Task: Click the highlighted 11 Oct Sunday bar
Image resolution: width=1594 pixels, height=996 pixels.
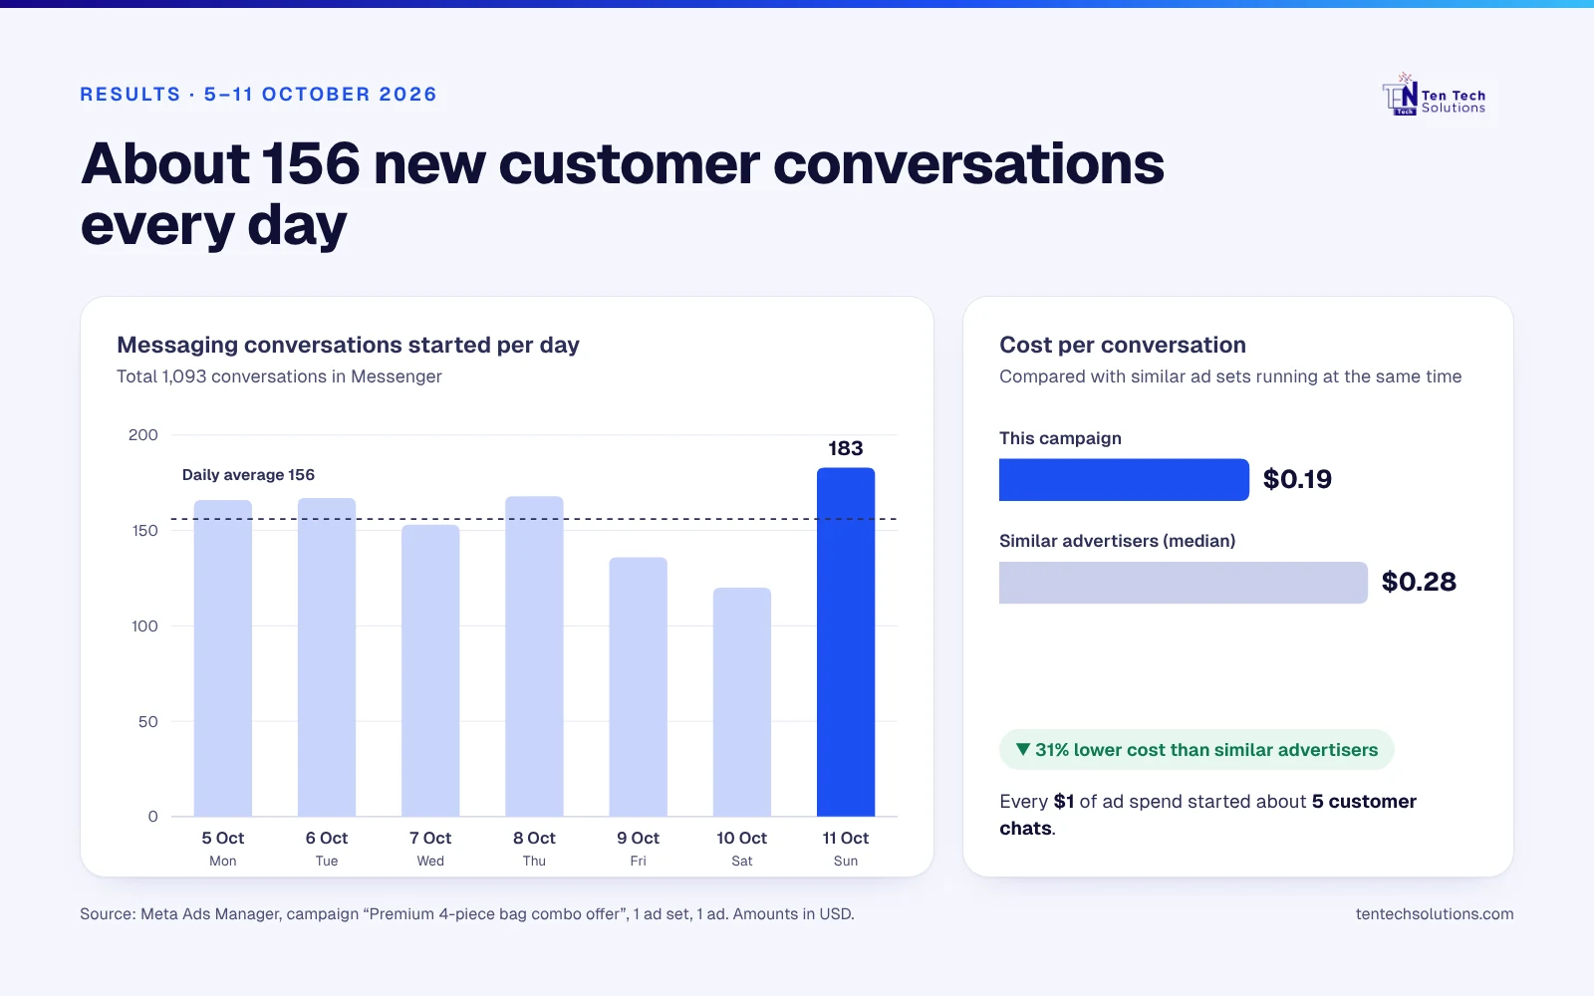Action: point(846,642)
